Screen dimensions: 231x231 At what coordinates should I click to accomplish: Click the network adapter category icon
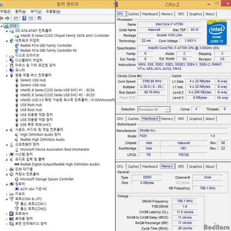point(12,40)
